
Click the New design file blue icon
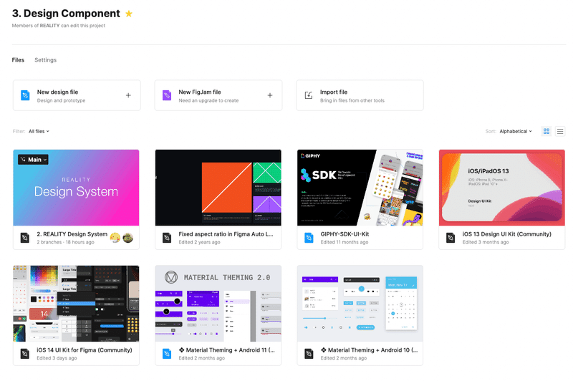pos(25,95)
